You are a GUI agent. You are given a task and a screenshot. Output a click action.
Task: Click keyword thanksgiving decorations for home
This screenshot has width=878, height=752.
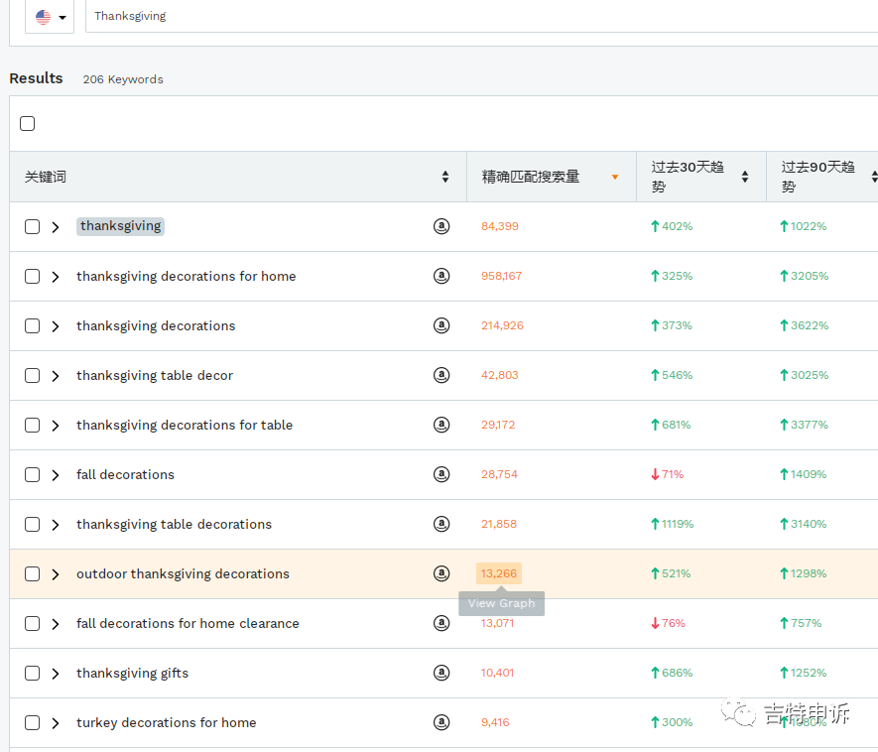tap(186, 276)
